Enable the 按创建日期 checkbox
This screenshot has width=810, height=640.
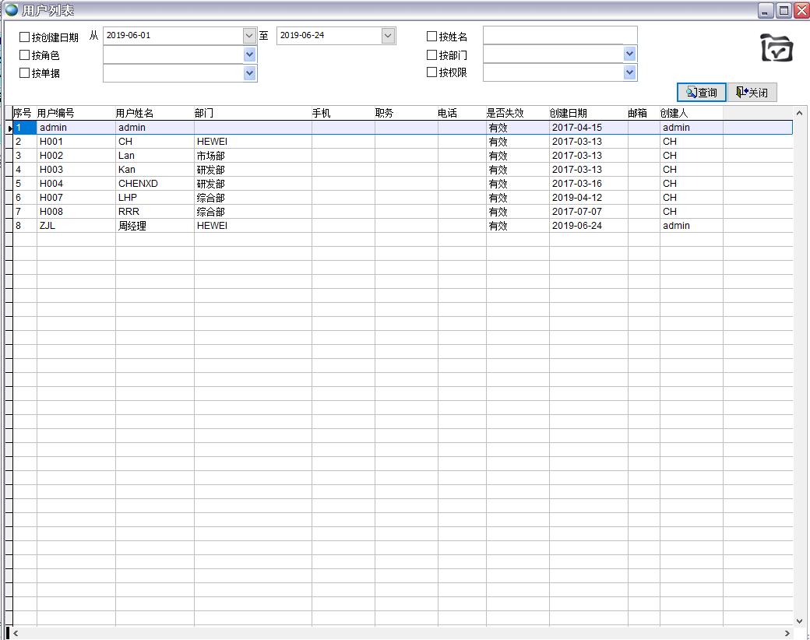click(x=25, y=37)
